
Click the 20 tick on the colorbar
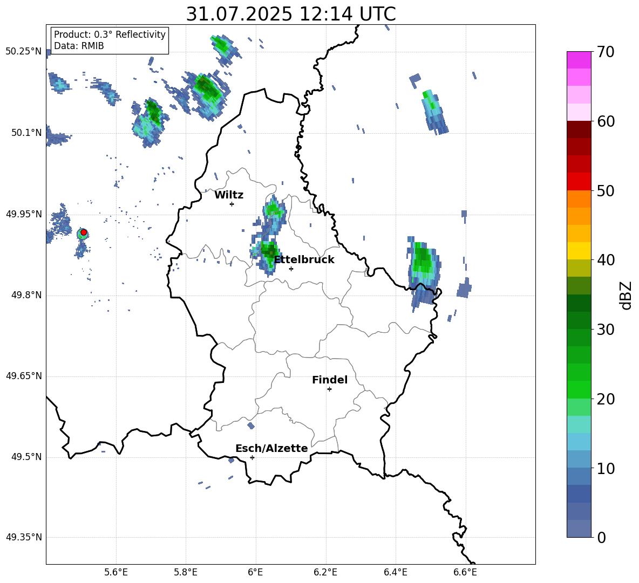coord(606,399)
